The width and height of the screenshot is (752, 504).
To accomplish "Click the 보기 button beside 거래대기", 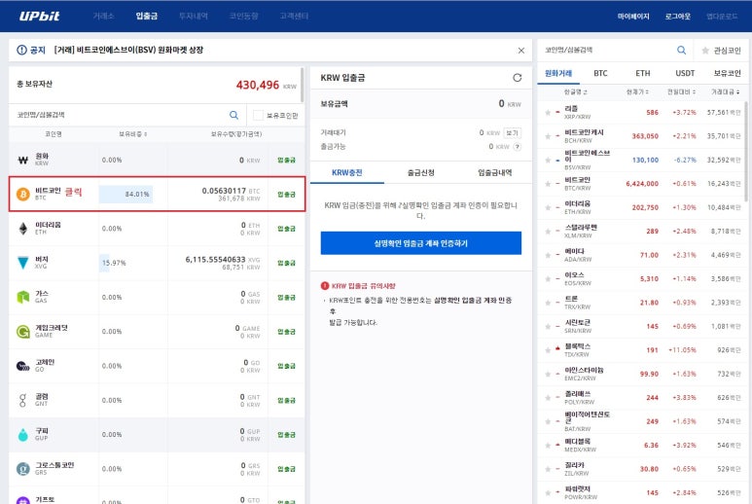I will pos(513,133).
